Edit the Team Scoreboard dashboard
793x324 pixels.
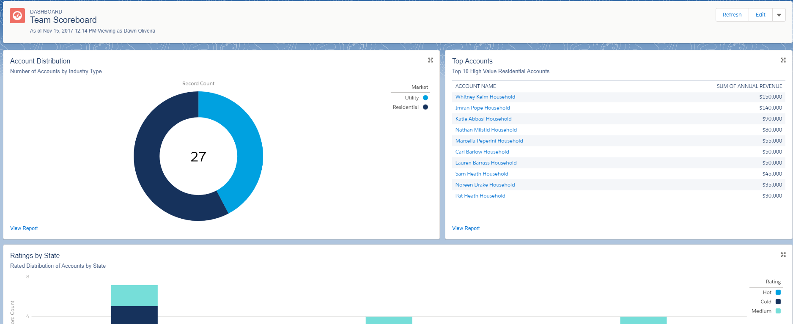[x=760, y=15]
